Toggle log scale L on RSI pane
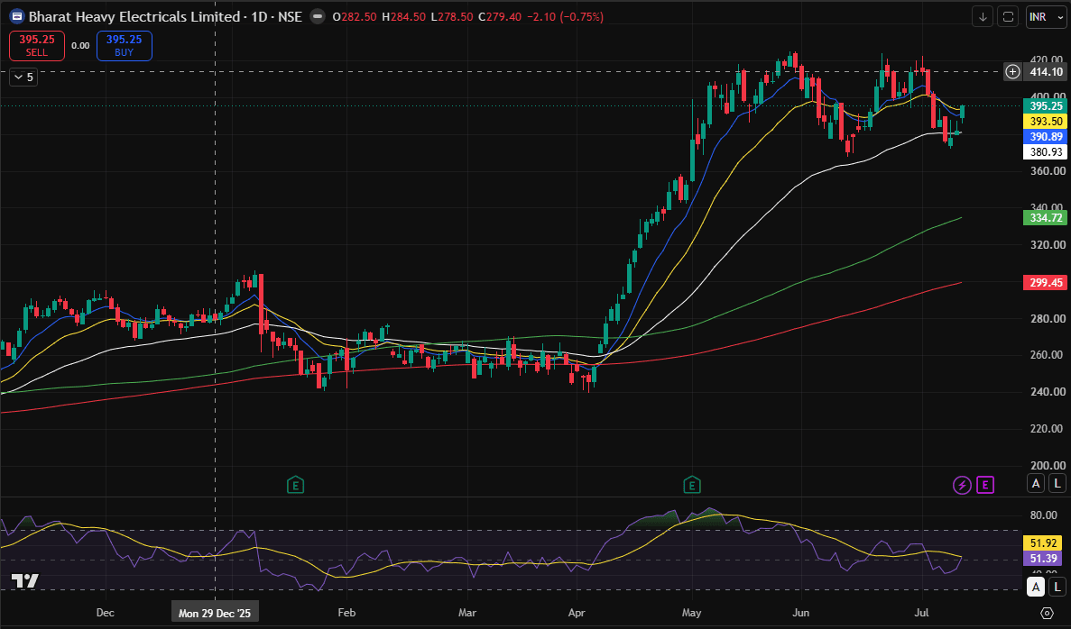 1057,587
